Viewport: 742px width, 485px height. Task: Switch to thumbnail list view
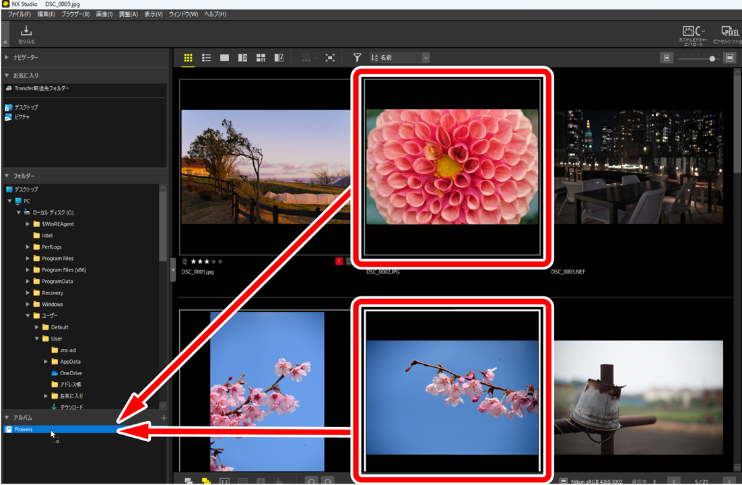click(x=207, y=58)
